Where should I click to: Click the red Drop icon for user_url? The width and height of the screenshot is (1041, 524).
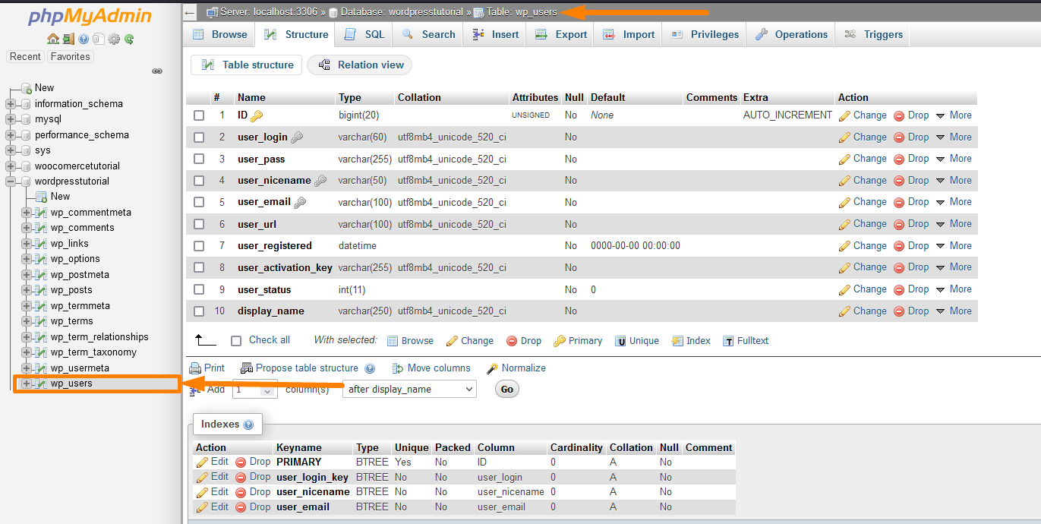pos(899,225)
